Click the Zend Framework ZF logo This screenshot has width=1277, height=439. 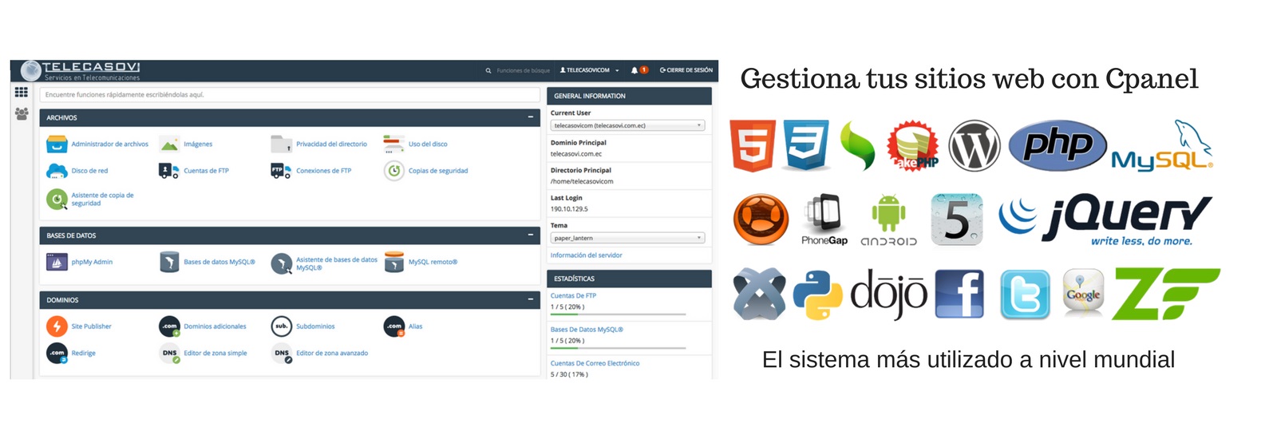click(1168, 294)
